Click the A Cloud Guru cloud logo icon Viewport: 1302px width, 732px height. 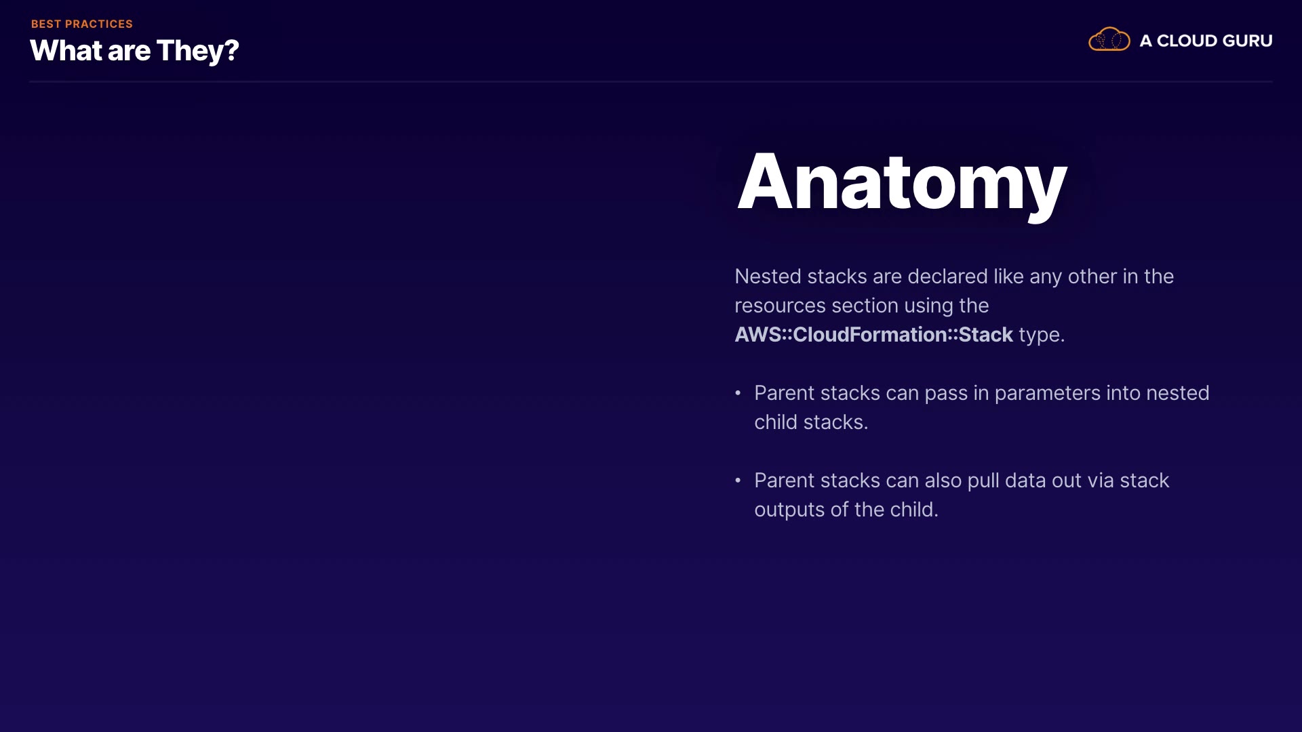(x=1109, y=40)
